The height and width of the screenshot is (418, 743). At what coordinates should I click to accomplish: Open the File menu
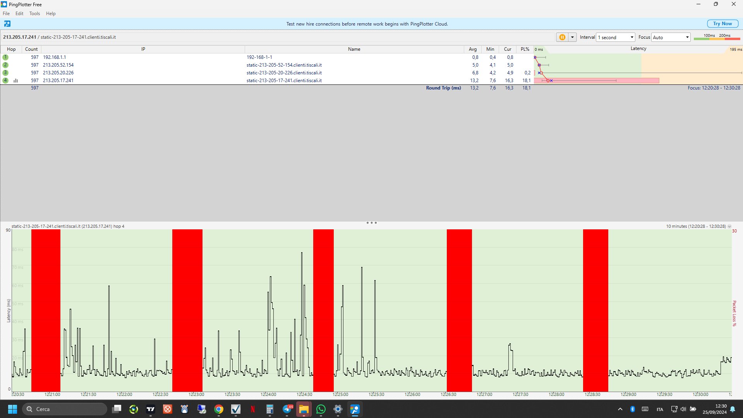coord(6,14)
